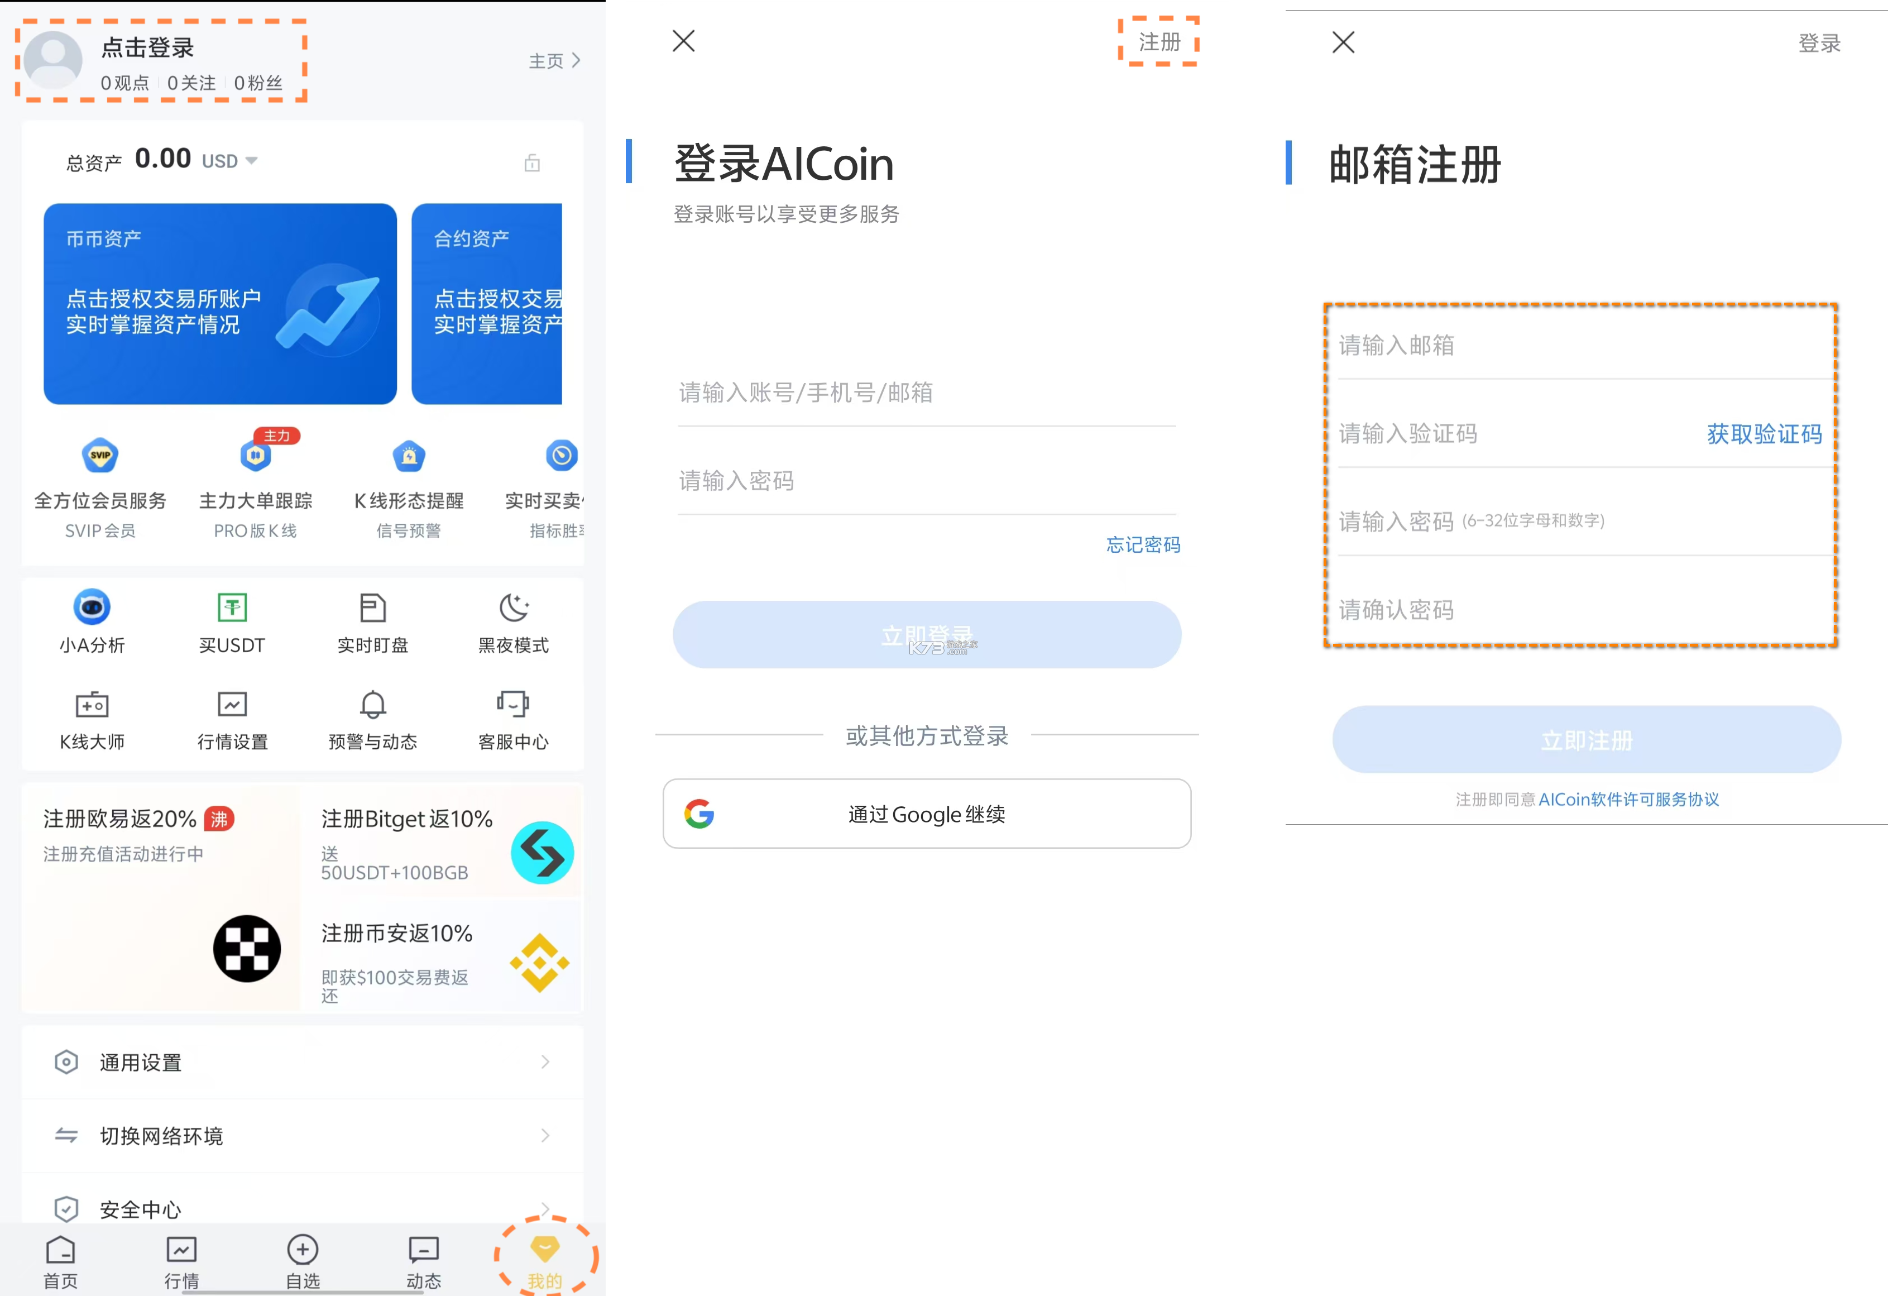Tap the 通用设置 hexagon icon
This screenshot has width=1888, height=1296.
coord(66,1062)
